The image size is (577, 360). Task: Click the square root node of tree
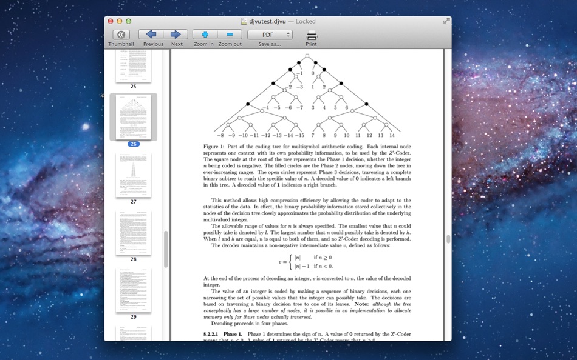[307, 56]
